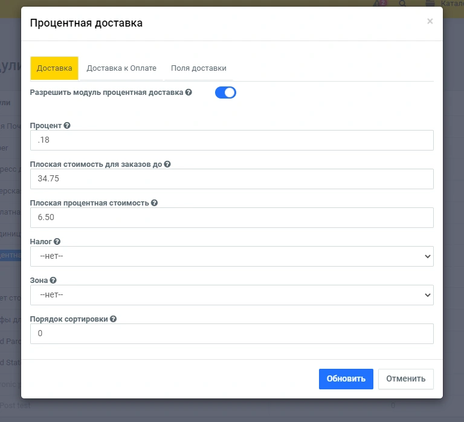Select the Доставка tab
The height and width of the screenshot is (422, 464).
click(x=54, y=68)
